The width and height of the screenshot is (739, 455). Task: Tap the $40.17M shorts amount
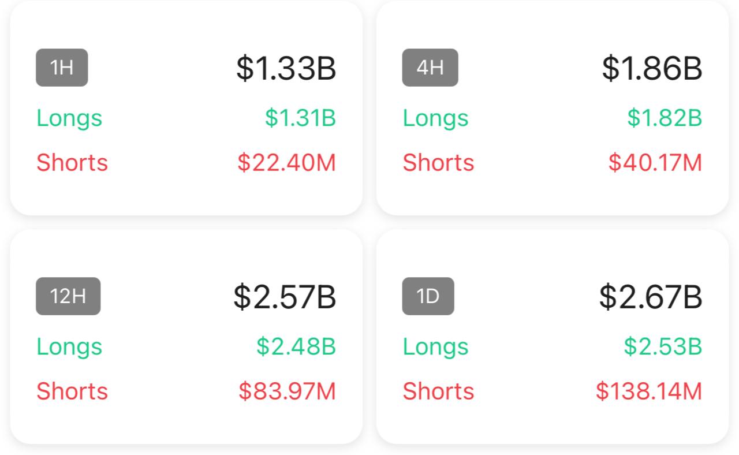point(655,163)
